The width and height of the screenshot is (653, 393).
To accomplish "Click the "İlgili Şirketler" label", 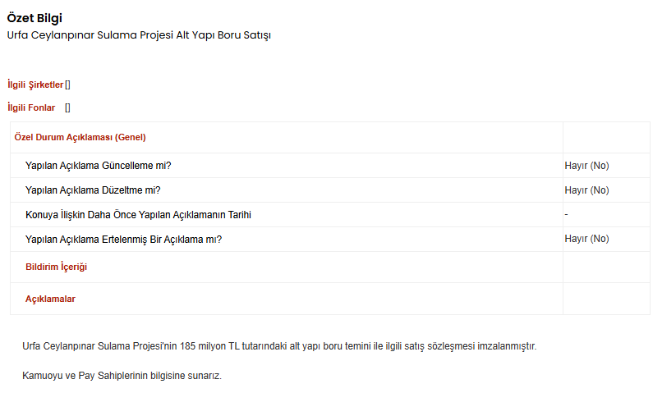I will click(x=34, y=85).
